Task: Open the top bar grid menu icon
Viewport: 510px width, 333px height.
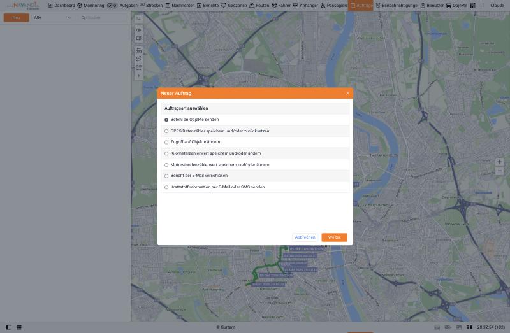Action: point(473,6)
